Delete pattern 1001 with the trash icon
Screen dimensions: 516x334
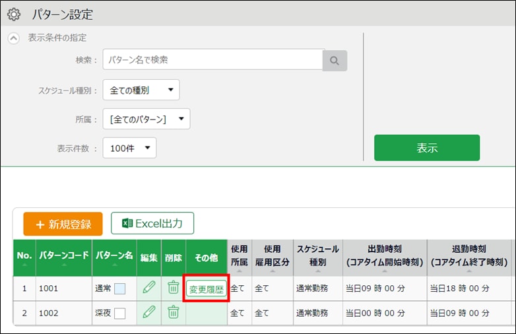(173, 288)
